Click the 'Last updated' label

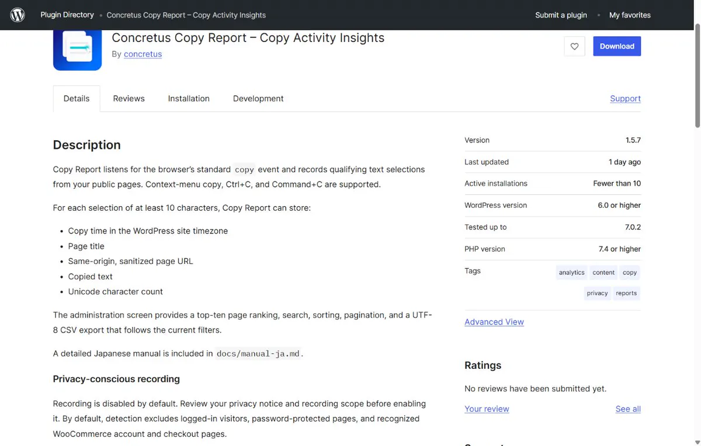coord(487,162)
